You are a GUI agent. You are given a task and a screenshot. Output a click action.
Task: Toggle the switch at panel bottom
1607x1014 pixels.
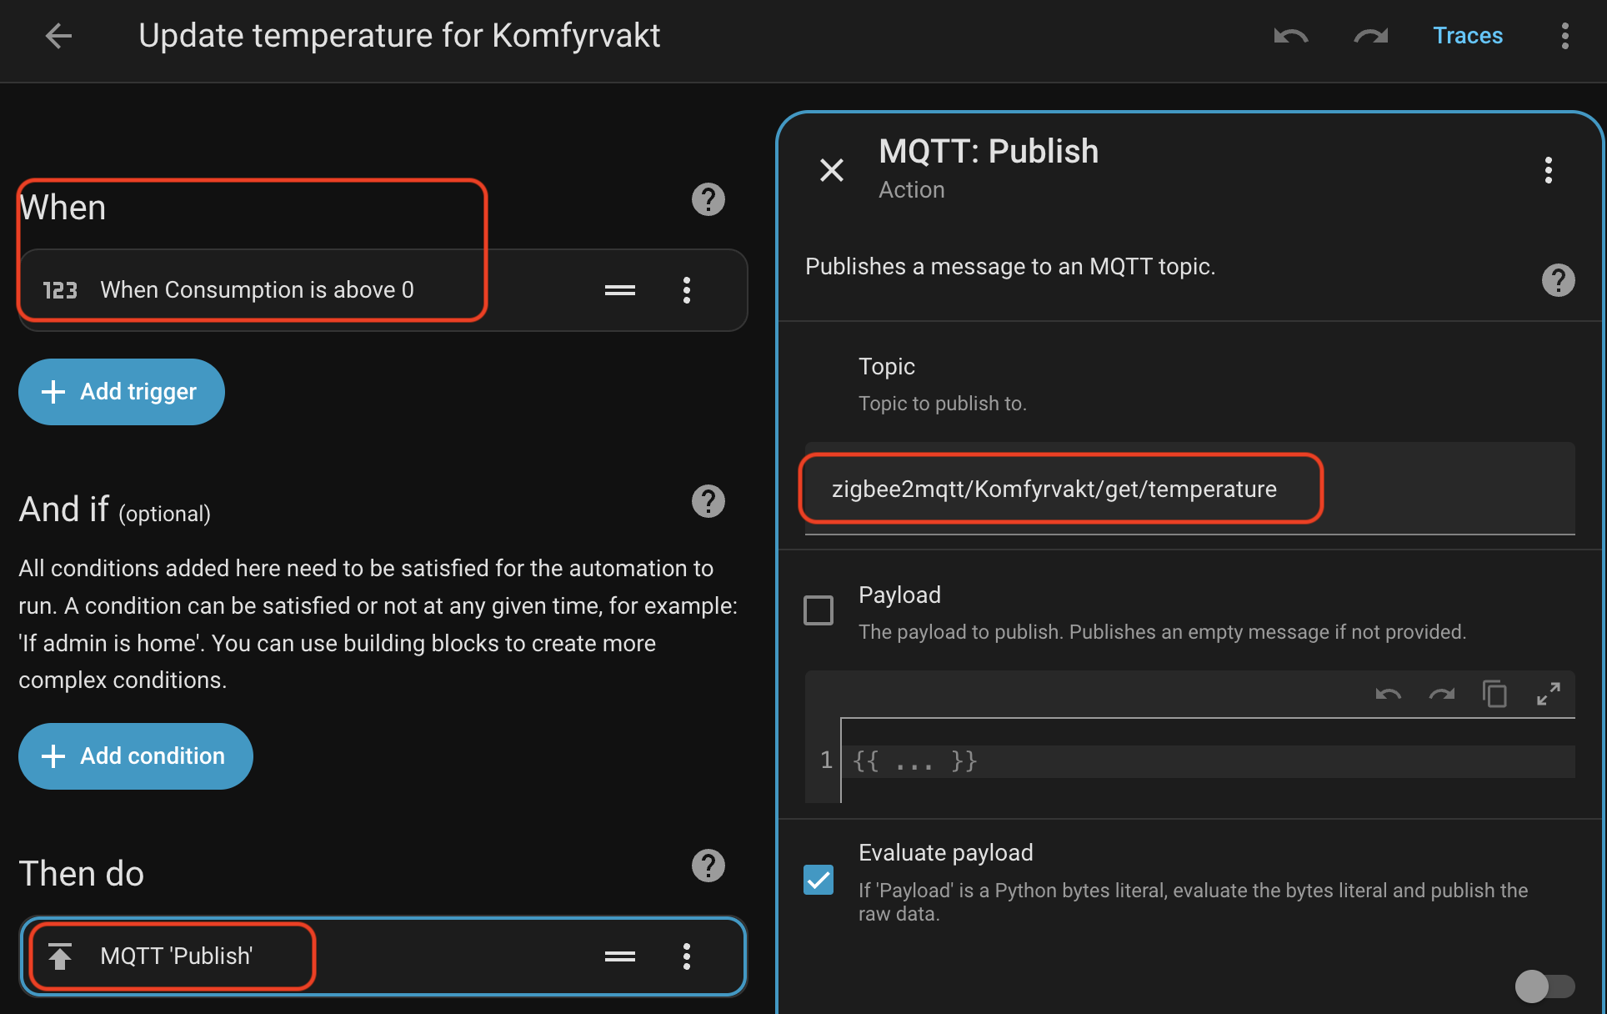coord(1544,986)
